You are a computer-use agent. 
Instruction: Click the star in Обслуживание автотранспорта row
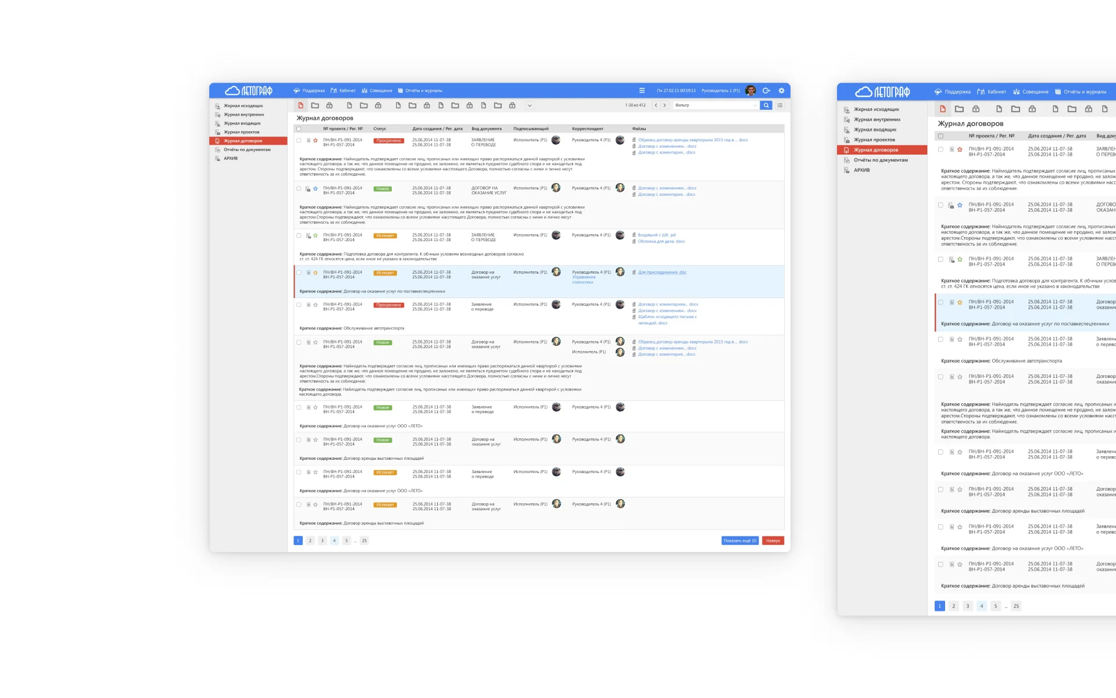pyautogui.click(x=316, y=305)
